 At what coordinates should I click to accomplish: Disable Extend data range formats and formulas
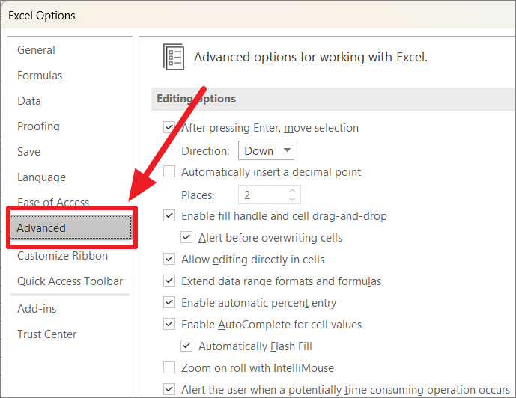point(169,281)
